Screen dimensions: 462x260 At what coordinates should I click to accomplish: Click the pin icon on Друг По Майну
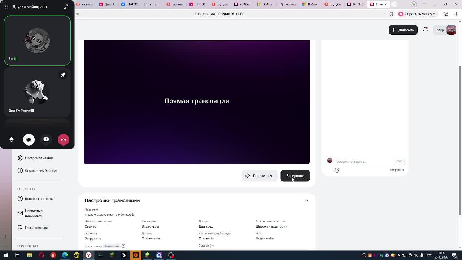[x=63, y=75]
